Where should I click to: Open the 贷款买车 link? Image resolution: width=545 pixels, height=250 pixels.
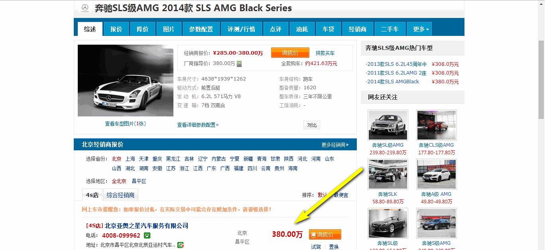click(325, 53)
